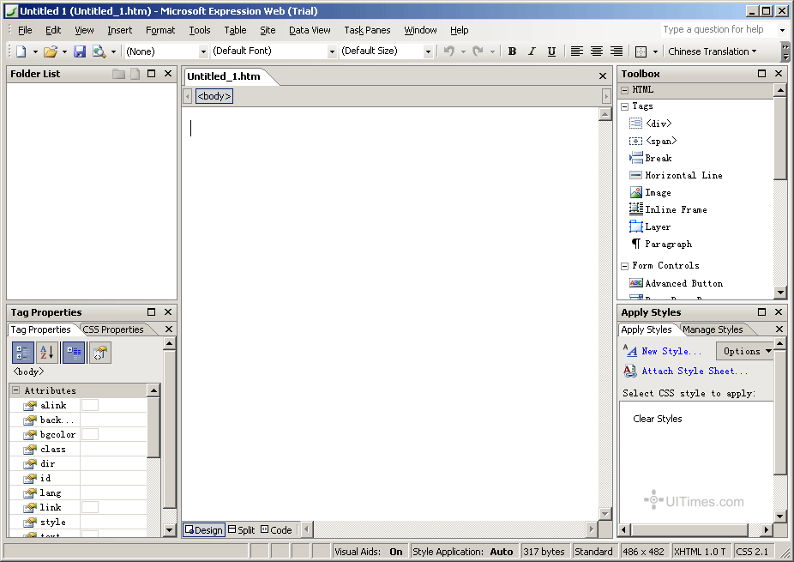Align text left
The image size is (794, 562).
pyautogui.click(x=577, y=51)
